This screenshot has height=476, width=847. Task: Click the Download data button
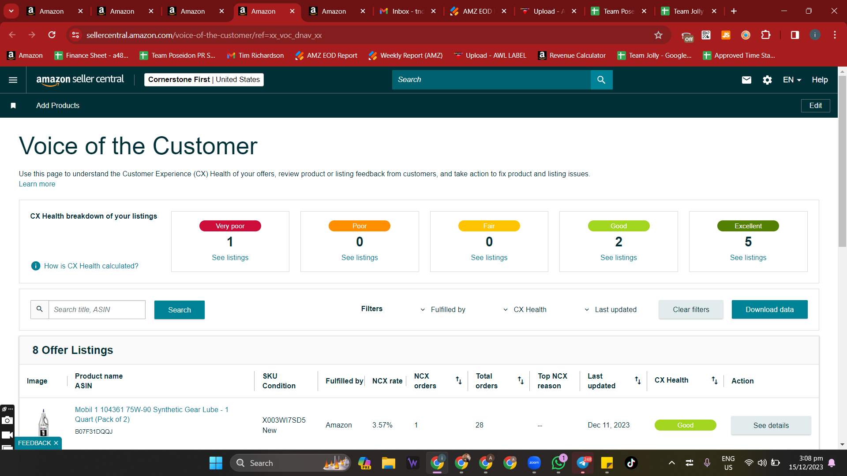click(770, 309)
